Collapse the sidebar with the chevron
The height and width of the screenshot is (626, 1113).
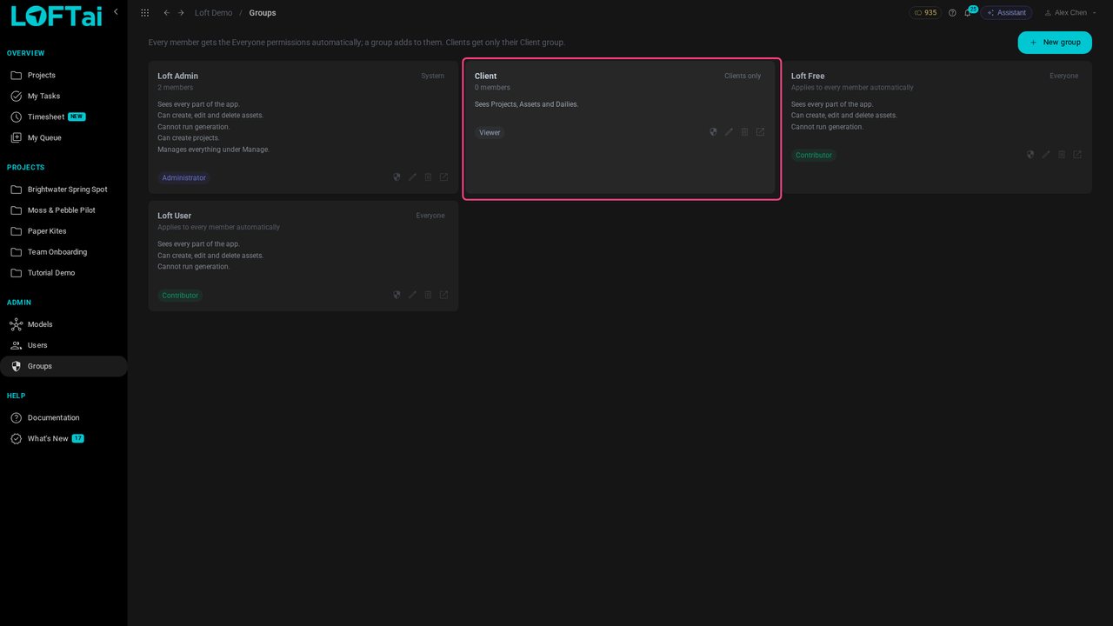click(116, 12)
